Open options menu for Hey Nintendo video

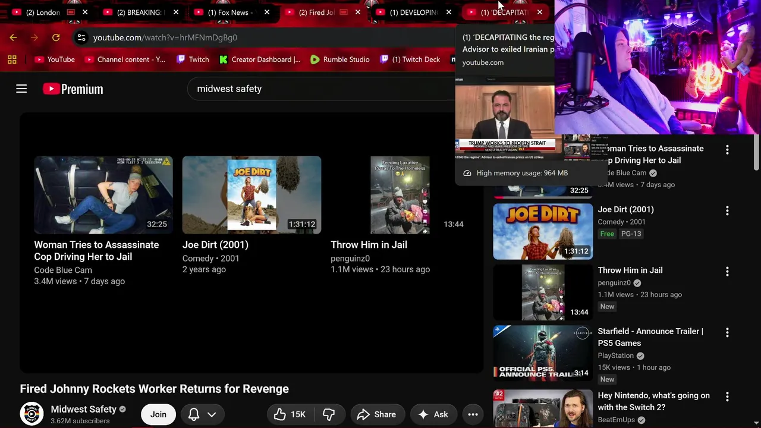tap(727, 396)
